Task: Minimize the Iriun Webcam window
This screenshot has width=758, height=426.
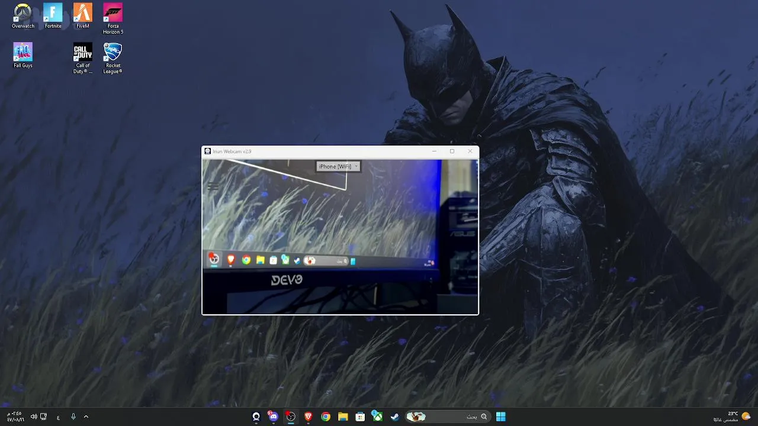Action: (434, 151)
